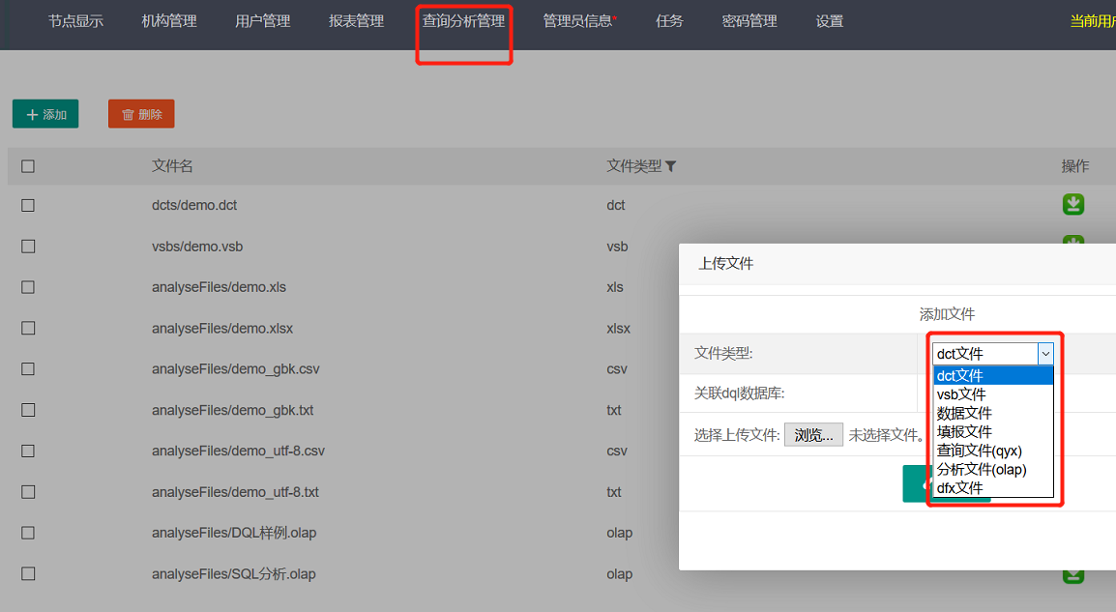Open the 机构管理 menu
Screen dimensions: 1116x612
tap(169, 21)
